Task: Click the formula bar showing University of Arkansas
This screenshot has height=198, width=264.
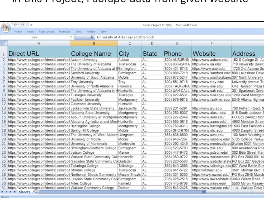Action: (x=179, y=37)
